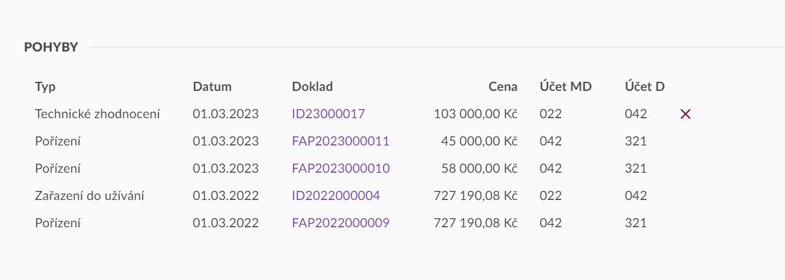The width and height of the screenshot is (785, 280).
Task: Click the Účet D column header
Action: (x=645, y=87)
